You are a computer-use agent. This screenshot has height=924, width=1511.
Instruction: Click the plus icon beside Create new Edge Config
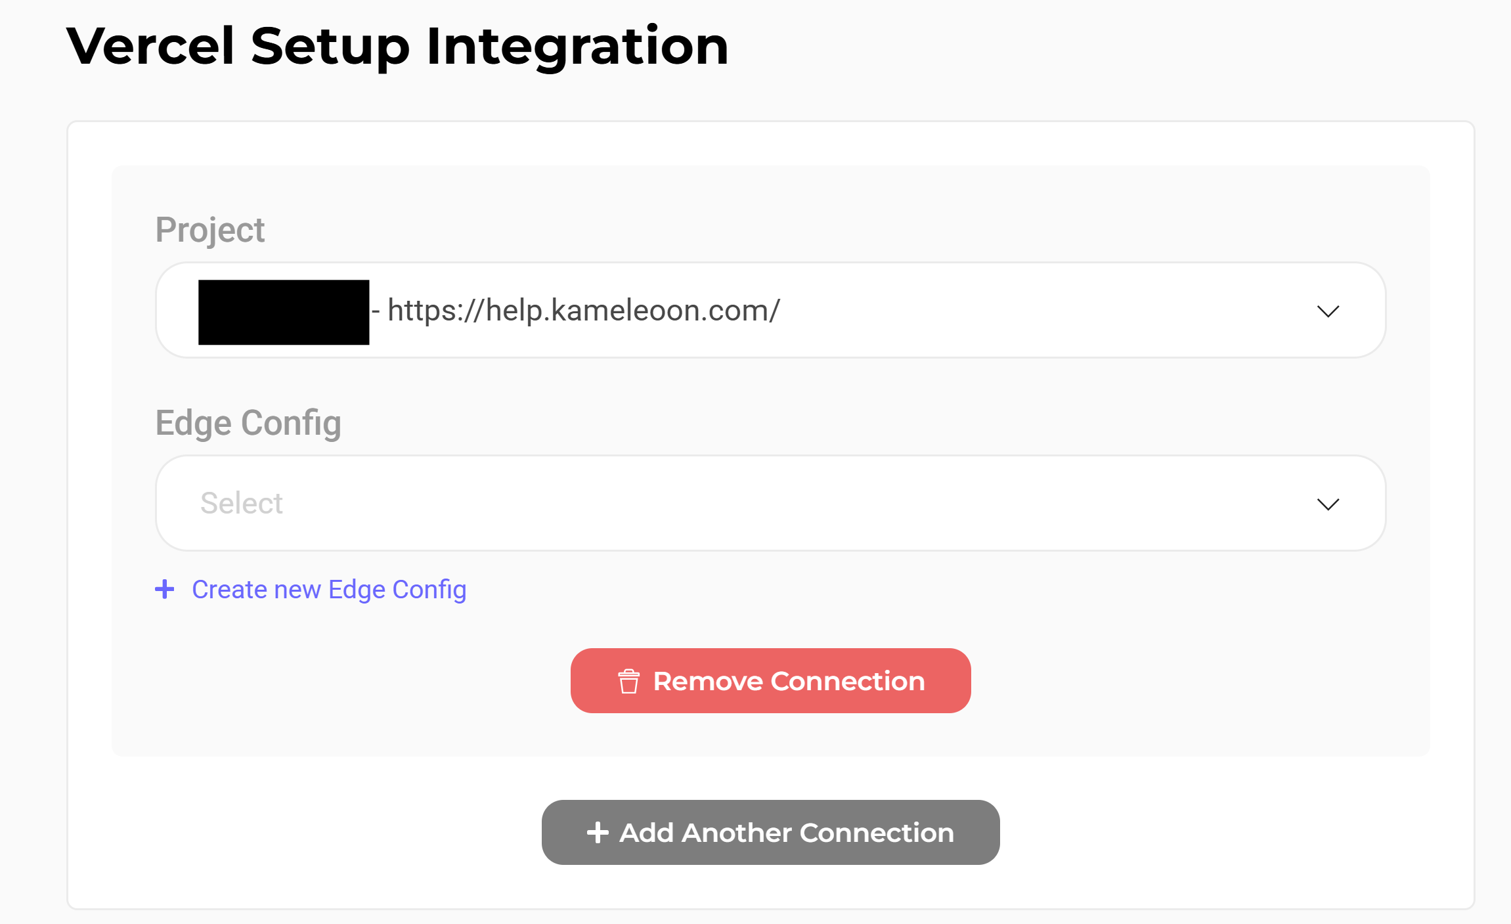point(165,589)
